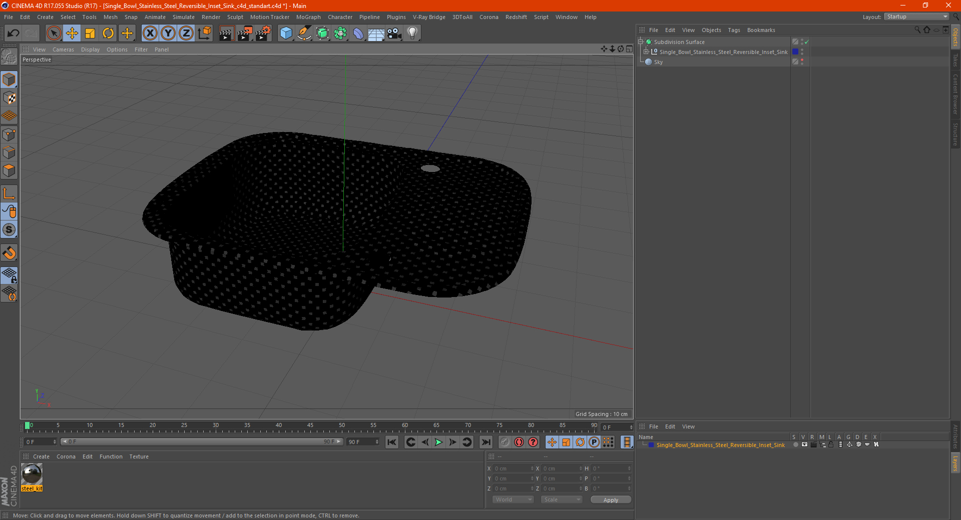
Task: Toggle coordinate system icon
Action: tap(204, 33)
